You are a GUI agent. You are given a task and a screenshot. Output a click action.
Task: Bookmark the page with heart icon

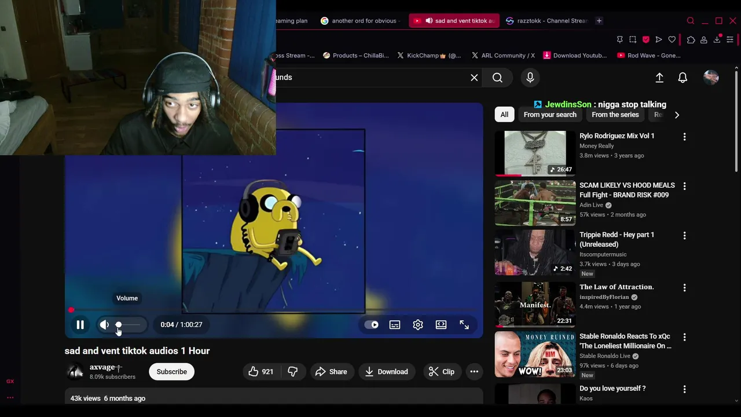point(672,39)
